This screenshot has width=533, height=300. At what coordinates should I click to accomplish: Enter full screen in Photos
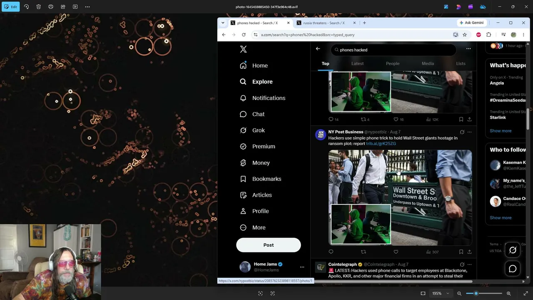(526, 293)
